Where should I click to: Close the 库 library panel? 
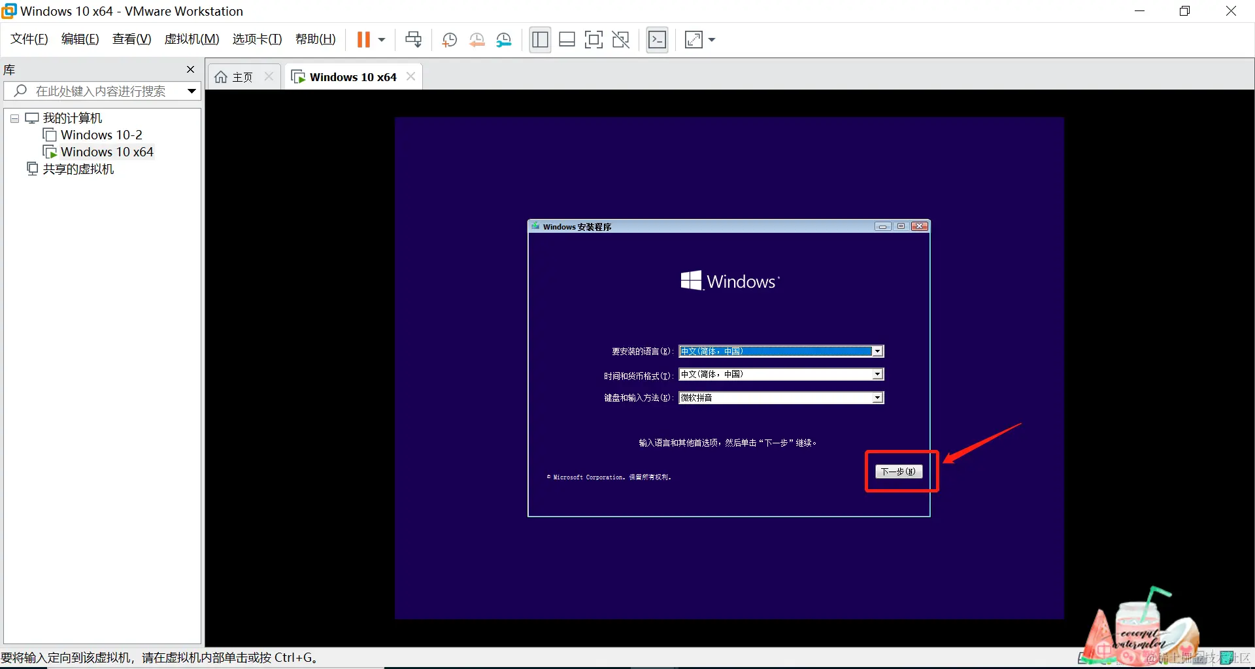190,69
